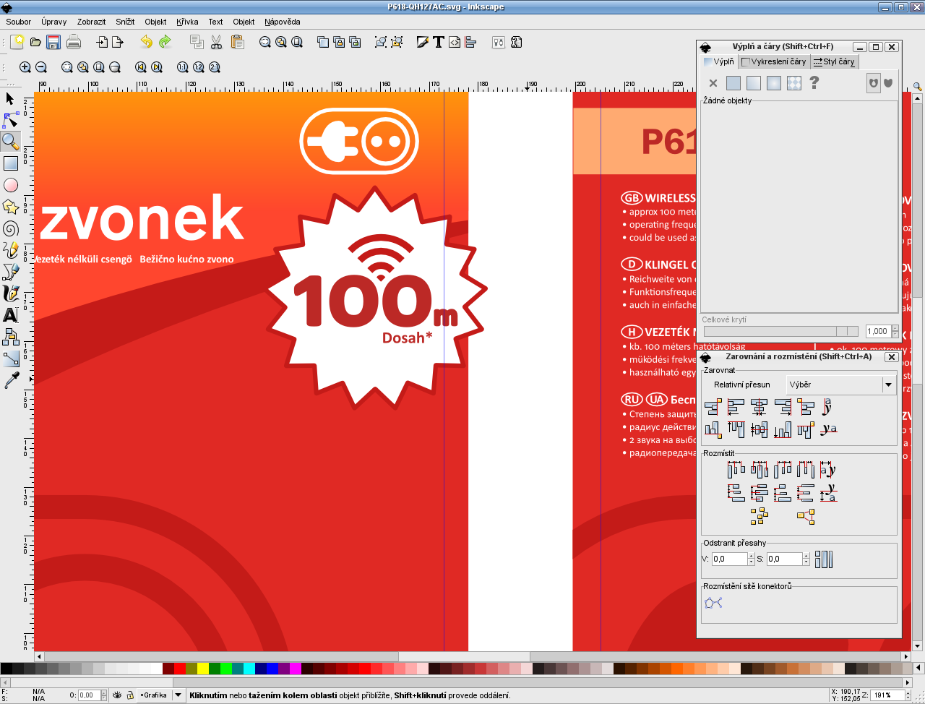Select the Rectangle drawing tool
This screenshot has width=925, height=704.
(x=10, y=163)
